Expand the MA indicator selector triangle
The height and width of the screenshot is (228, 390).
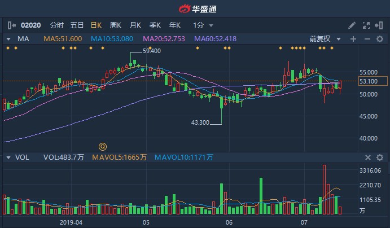(8, 39)
